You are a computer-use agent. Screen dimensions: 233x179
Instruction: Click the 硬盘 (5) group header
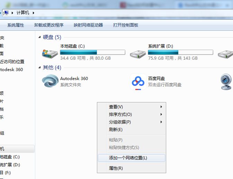point(52,37)
